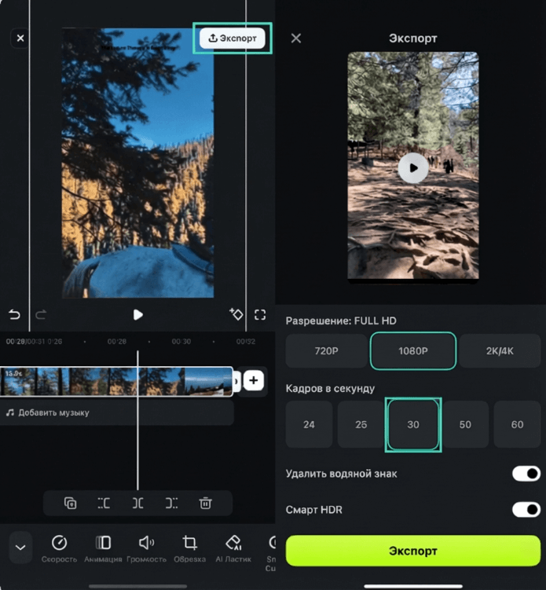Image resolution: width=546 pixels, height=590 pixels.
Task: Click the video clip on timeline
Action: [118, 381]
